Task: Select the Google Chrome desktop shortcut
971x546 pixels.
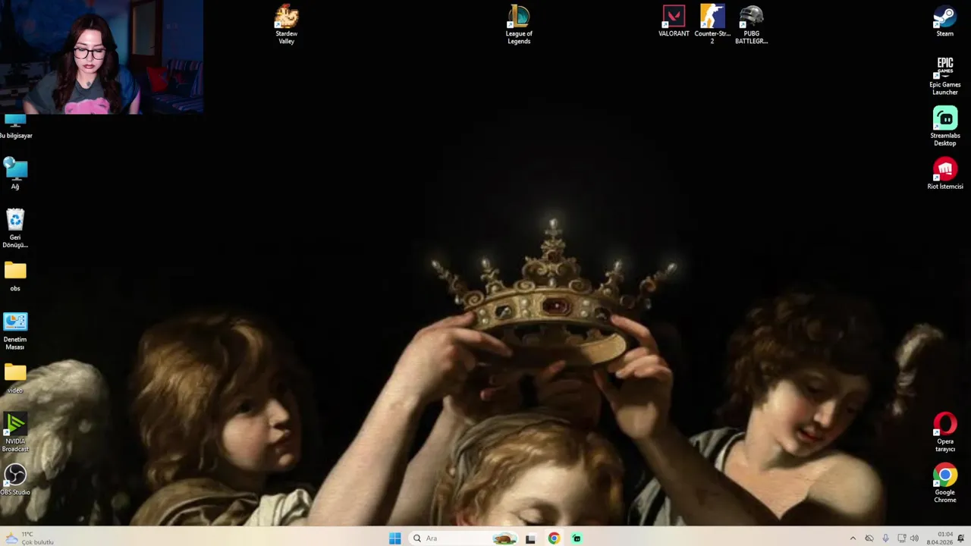Action: pos(944,483)
